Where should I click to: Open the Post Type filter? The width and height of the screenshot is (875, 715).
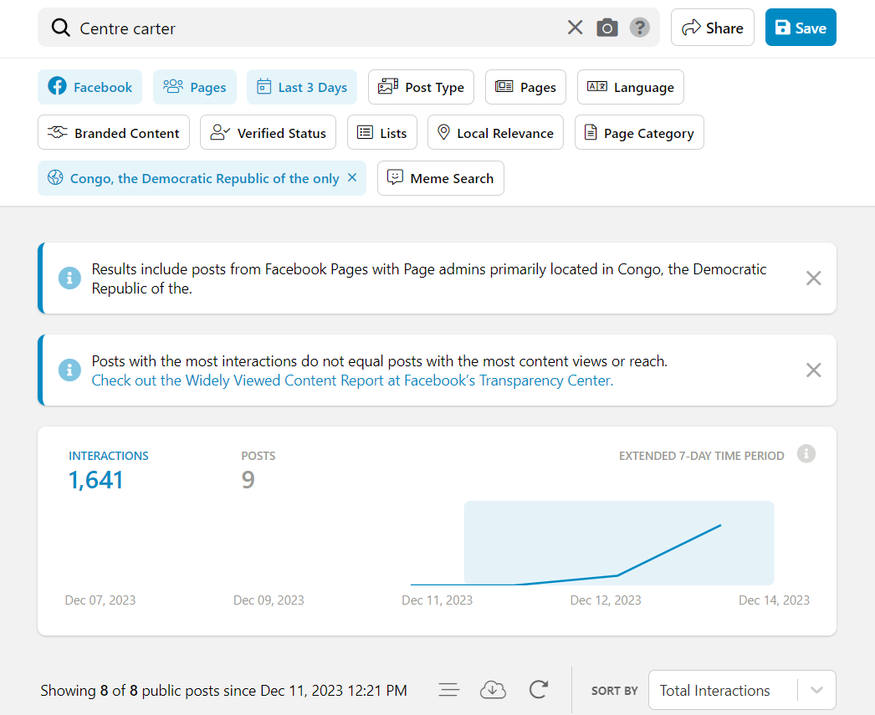[x=421, y=87]
